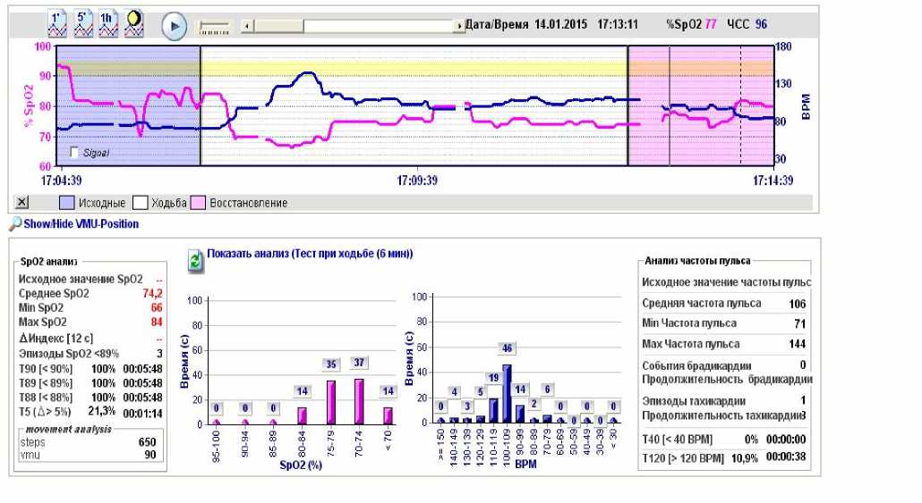Viewport: 922px width, 503px height.
Task: Click the night/moon overview icon
Action: (134, 24)
